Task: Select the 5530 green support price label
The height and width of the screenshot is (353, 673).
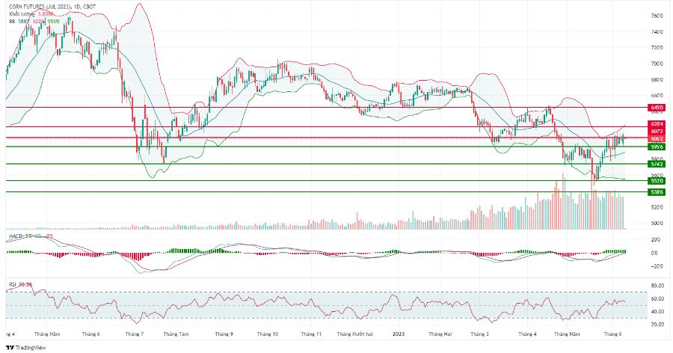Action: pos(657,181)
